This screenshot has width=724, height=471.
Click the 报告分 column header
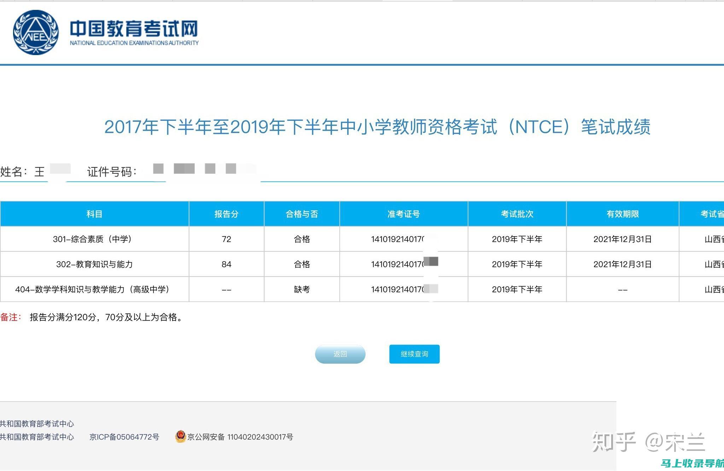(x=226, y=214)
